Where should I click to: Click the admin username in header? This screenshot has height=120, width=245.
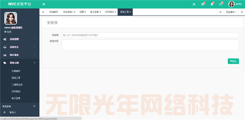[x=239, y=4]
